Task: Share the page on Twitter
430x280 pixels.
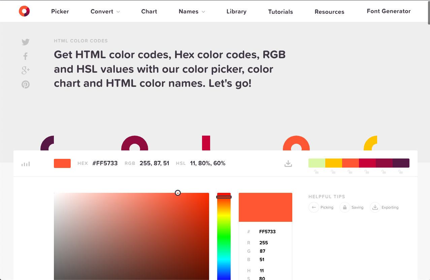Action: point(26,42)
